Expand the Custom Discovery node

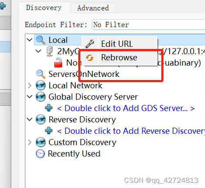point(30,143)
